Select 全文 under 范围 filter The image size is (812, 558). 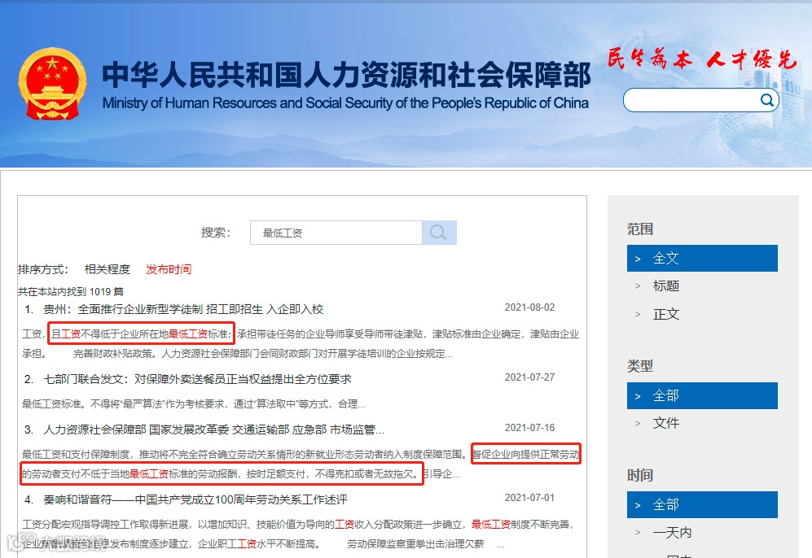[702, 258]
